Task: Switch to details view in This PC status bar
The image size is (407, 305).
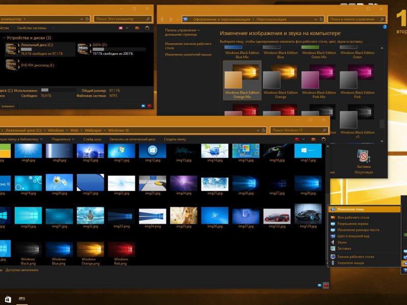Action: [x=143, y=106]
